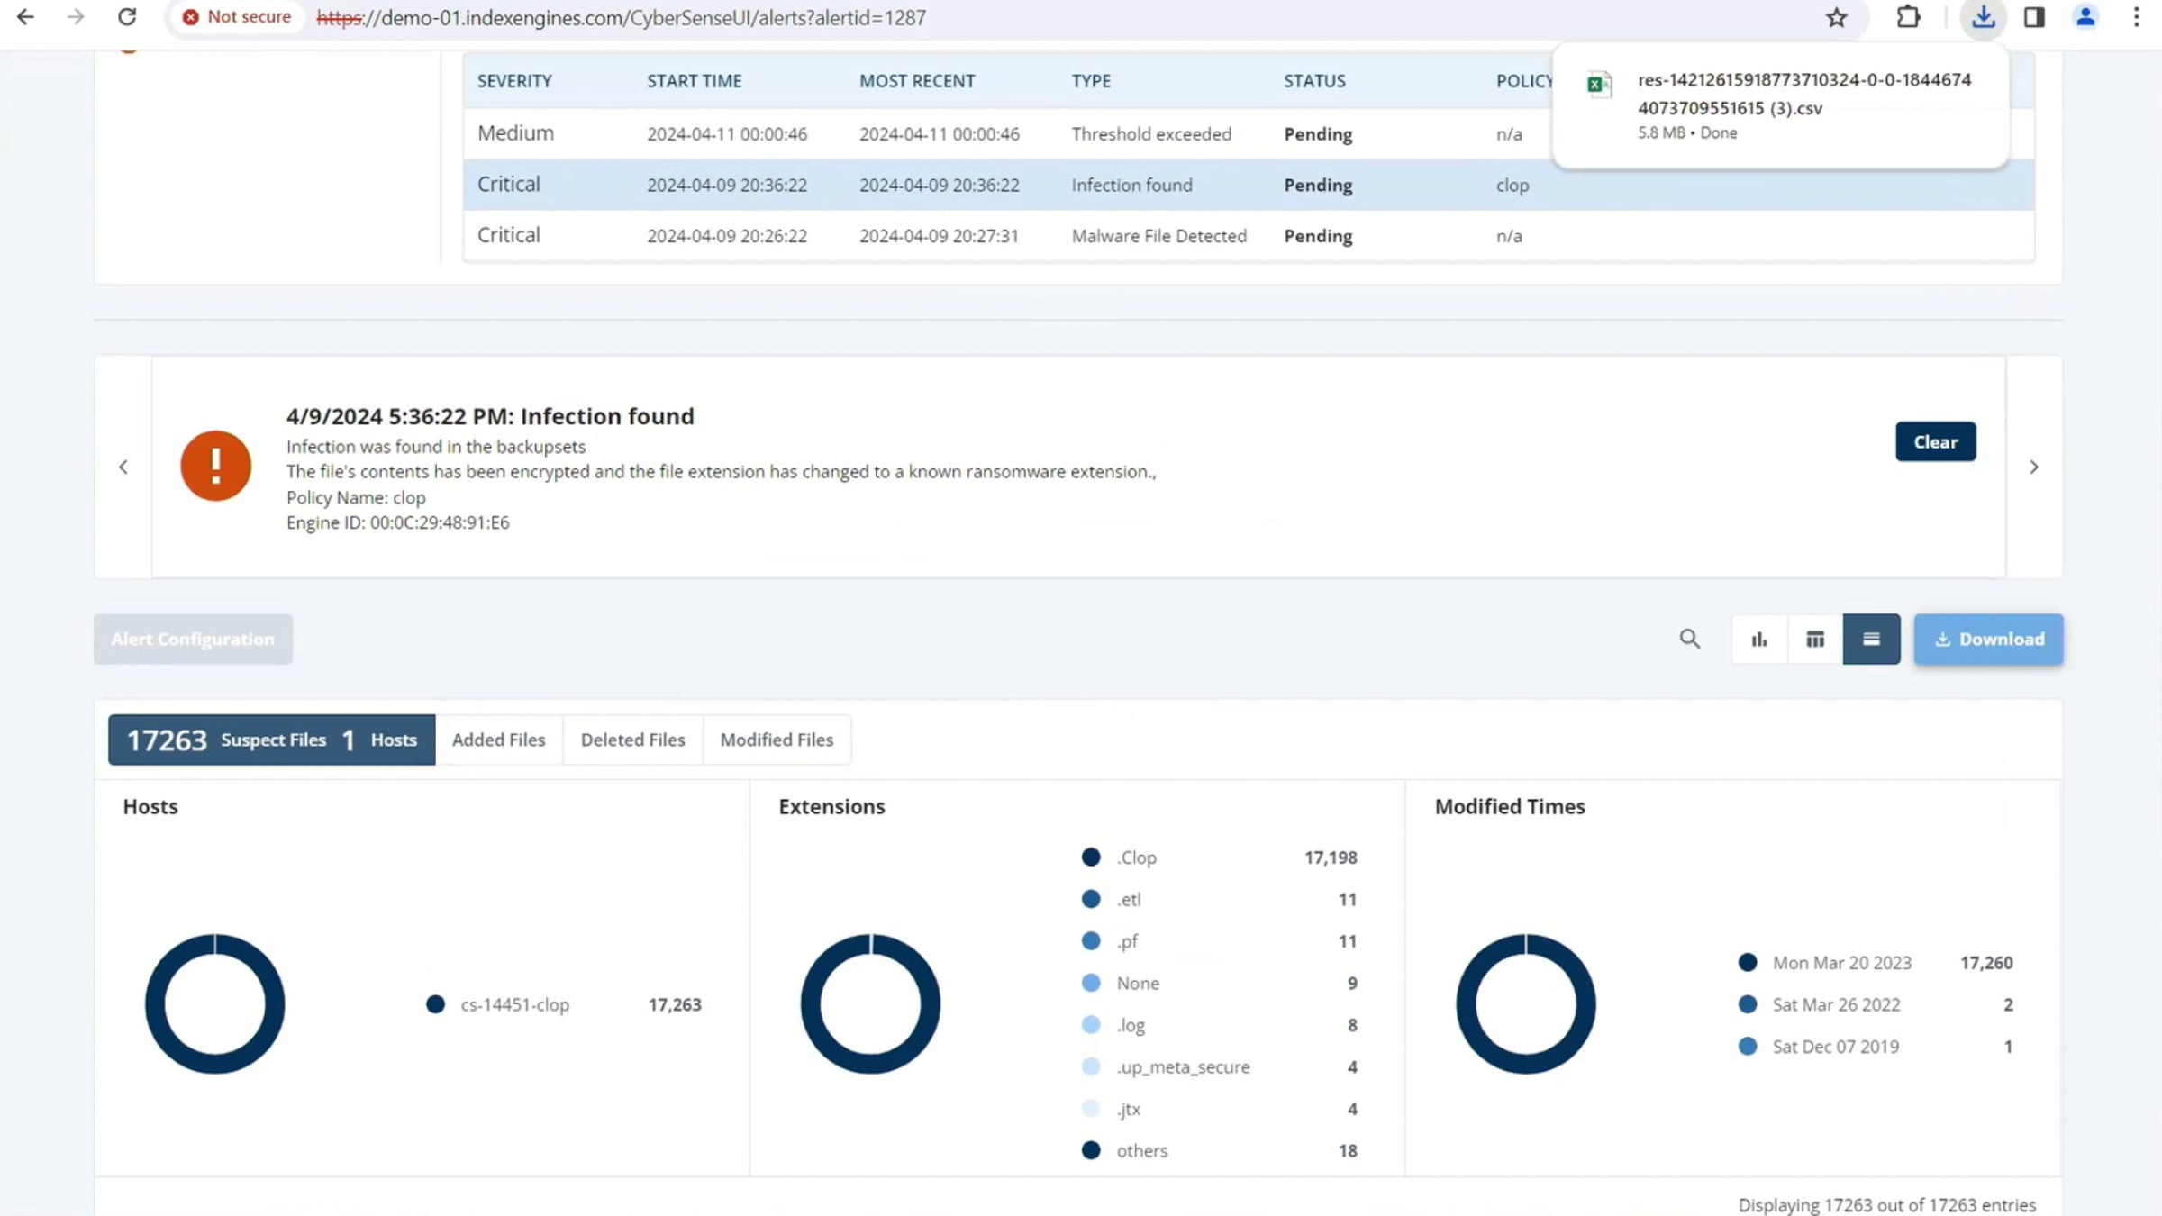Open the browser downloads icon
Screen dimensions: 2162x1216
(1983, 17)
